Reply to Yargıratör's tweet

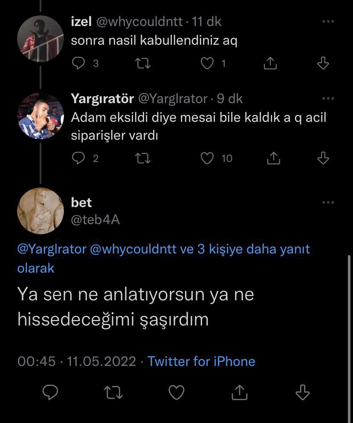79,158
